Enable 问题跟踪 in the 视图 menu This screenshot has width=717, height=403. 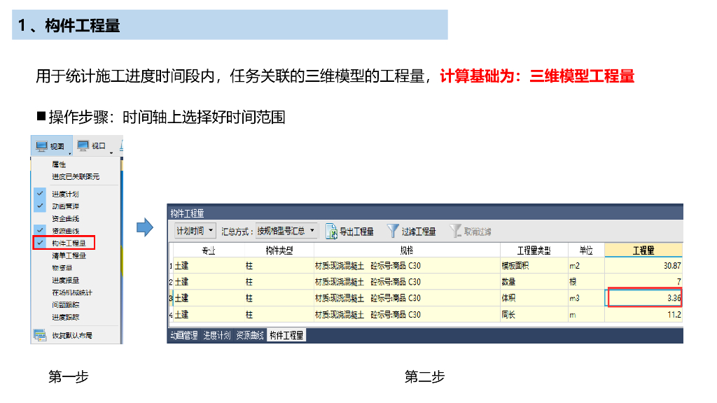tap(65, 305)
